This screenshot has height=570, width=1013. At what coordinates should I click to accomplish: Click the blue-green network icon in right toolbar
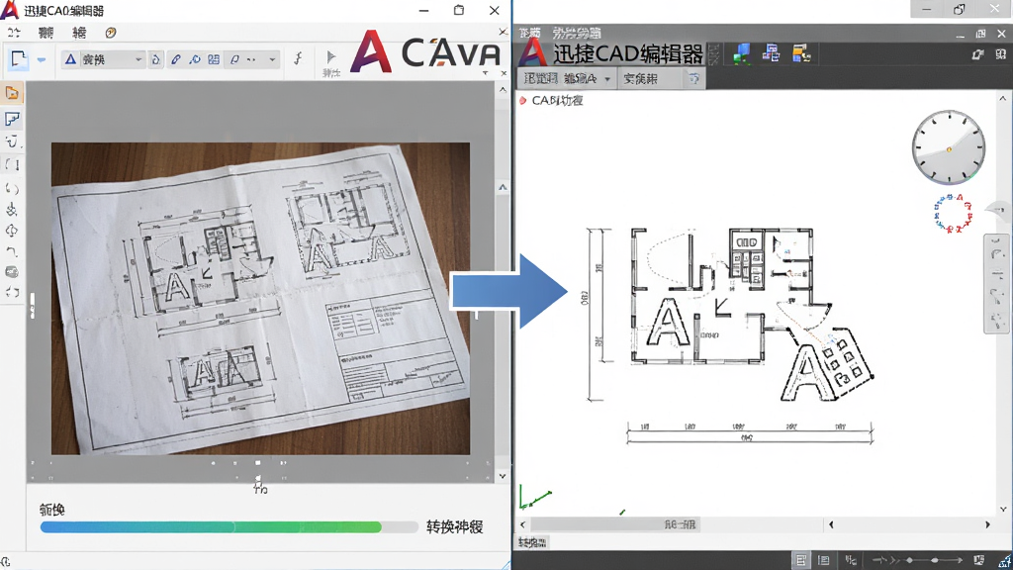pyautogui.click(x=742, y=54)
